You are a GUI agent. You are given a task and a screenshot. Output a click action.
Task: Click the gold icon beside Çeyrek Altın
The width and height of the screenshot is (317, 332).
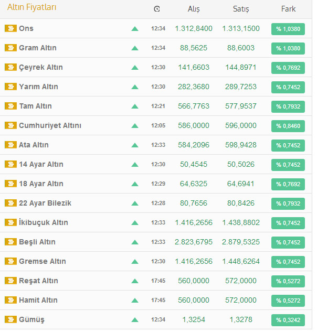pyautogui.click(x=10, y=67)
